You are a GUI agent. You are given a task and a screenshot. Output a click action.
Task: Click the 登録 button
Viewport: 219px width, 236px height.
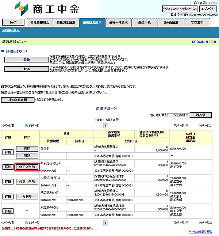27,60
